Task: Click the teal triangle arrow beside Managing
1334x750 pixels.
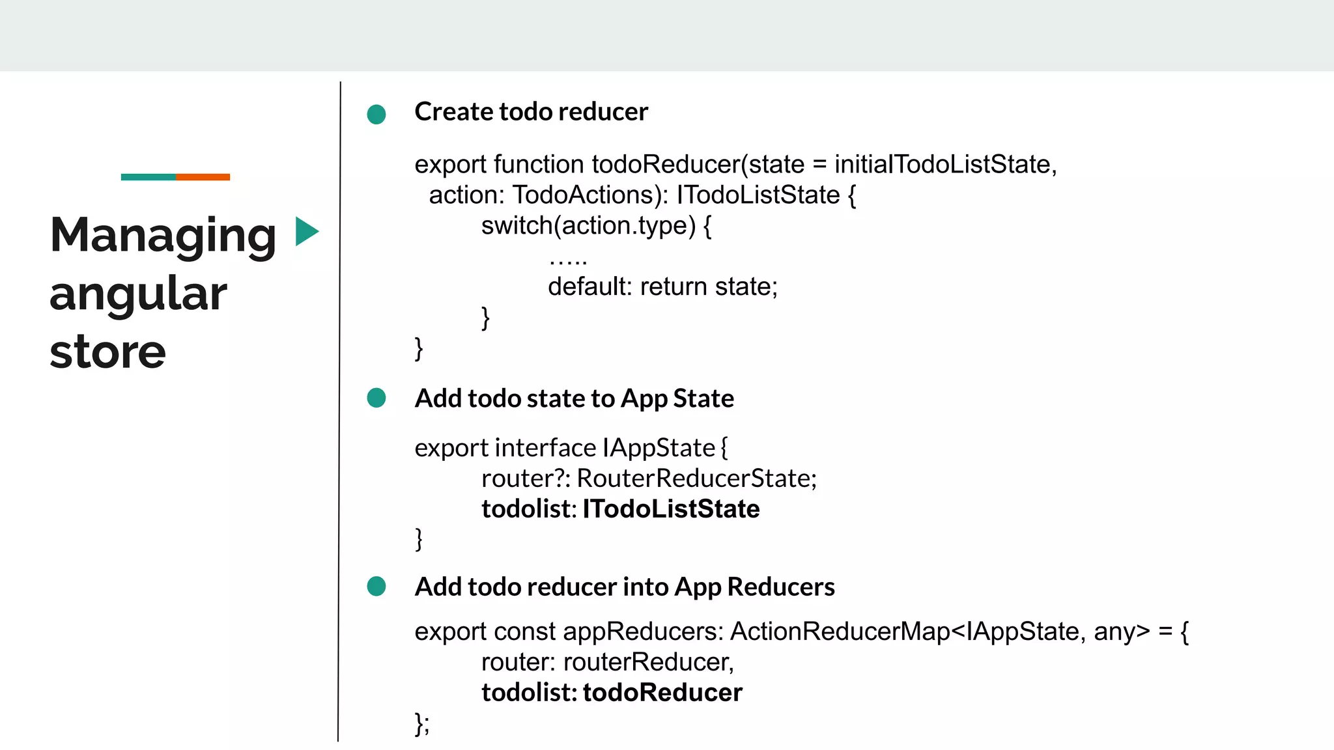Action: [x=305, y=231]
